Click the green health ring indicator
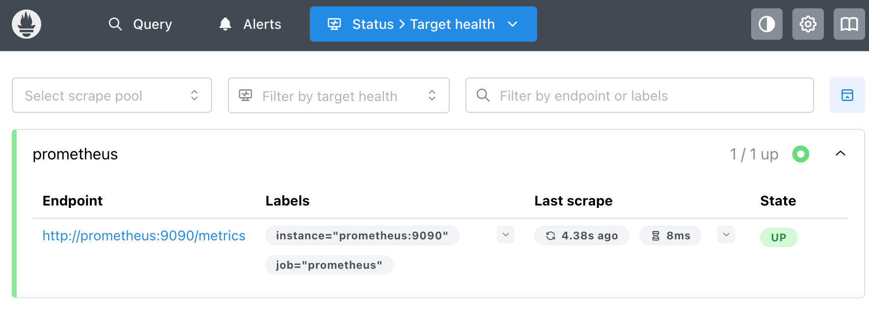The width and height of the screenshot is (869, 309). coord(801,154)
